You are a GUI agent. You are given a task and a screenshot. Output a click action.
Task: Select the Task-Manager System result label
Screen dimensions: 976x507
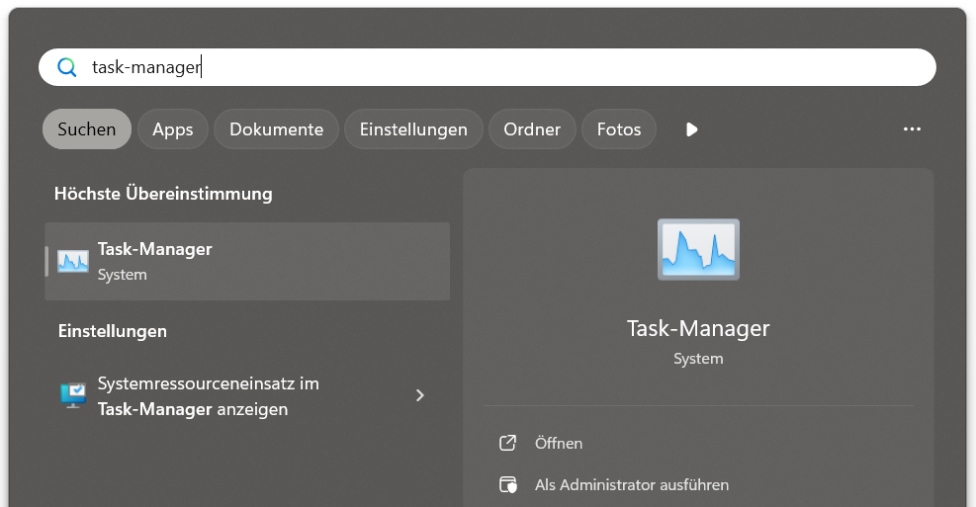point(154,261)
